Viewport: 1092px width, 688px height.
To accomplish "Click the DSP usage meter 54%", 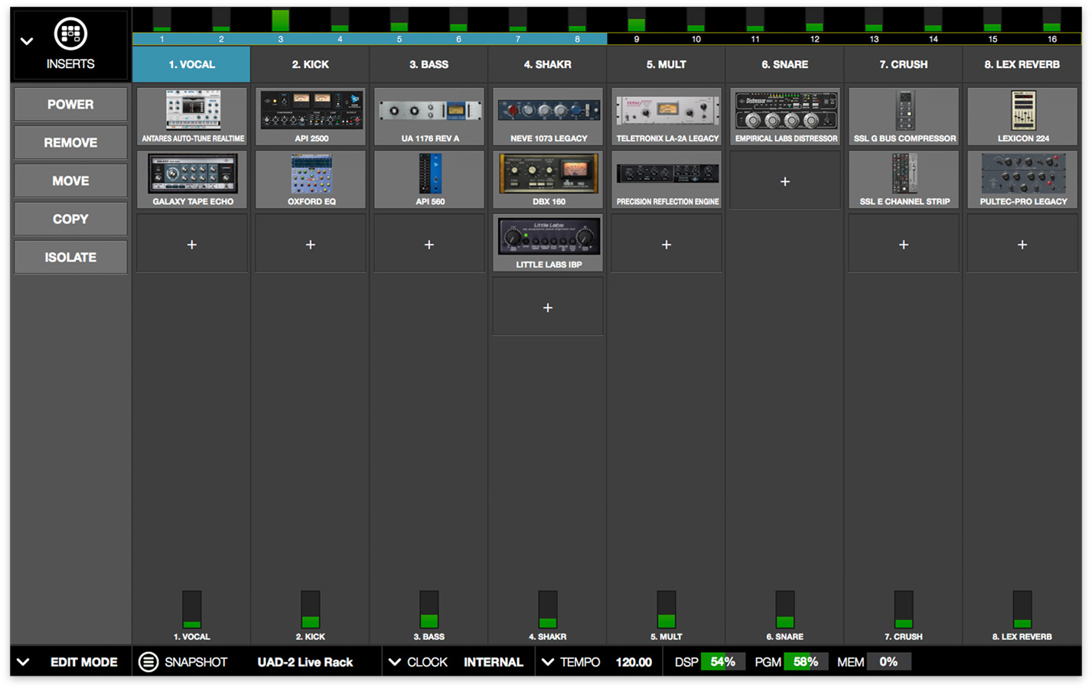I will coord(722,662).
